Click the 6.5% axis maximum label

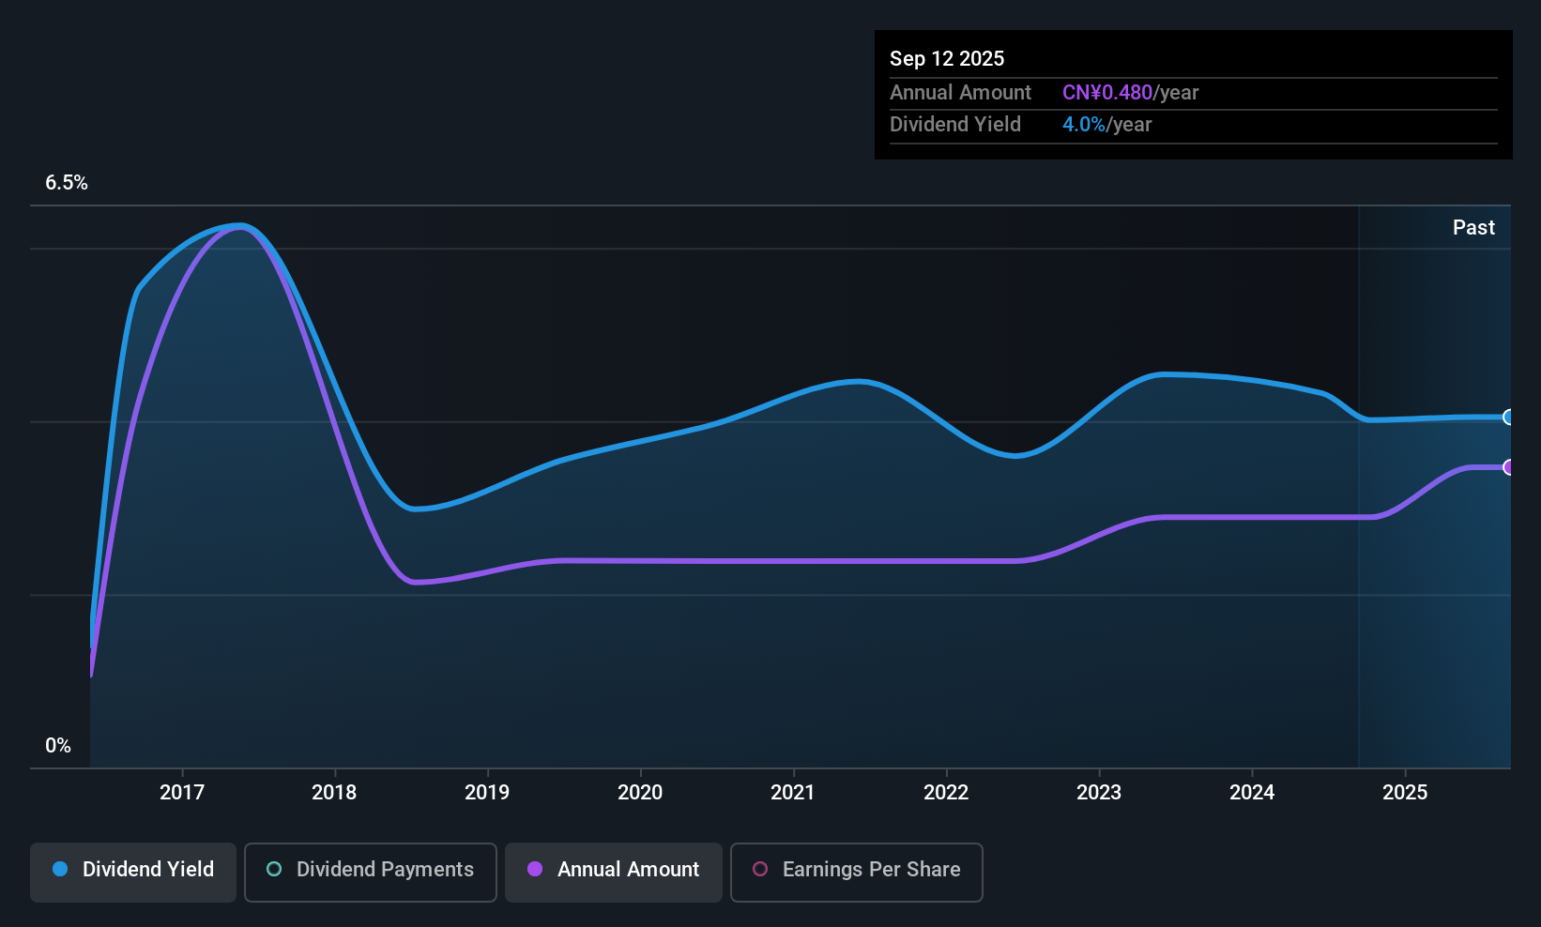(67, 183)
